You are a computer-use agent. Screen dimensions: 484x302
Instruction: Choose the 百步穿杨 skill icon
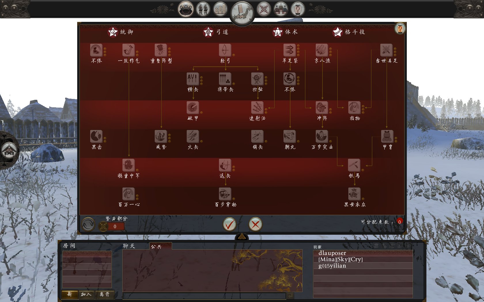click(225, 194)
